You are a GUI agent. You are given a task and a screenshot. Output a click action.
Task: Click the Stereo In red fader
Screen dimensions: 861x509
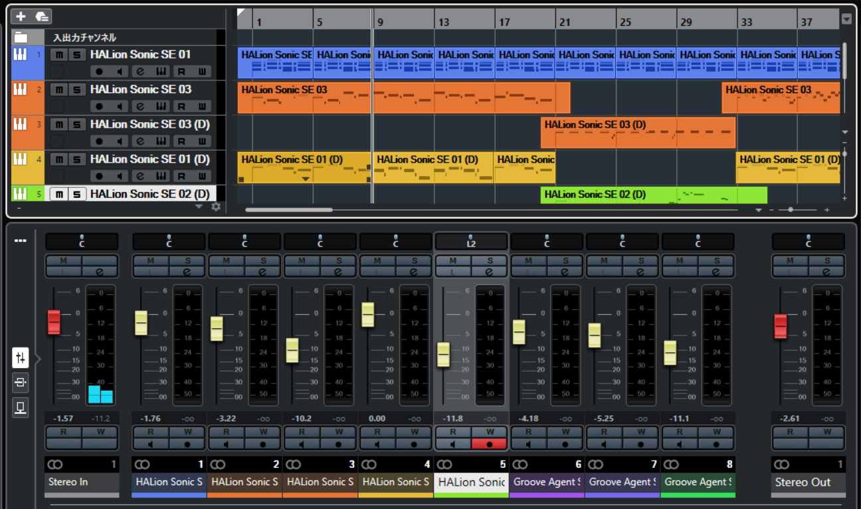(x=54, y=322)
